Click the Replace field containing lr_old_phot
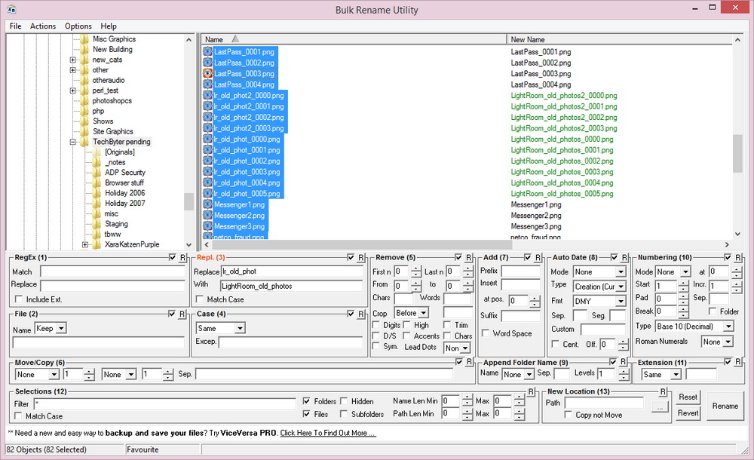Image resolution: width=754 pixels, height=460 pixels. coord(292,271)
